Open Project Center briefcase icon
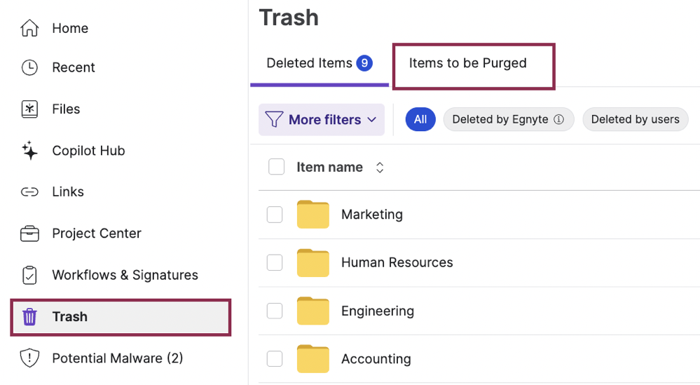Image resolution: width=700 pixels, height=385 pixels. click(29, 234)
